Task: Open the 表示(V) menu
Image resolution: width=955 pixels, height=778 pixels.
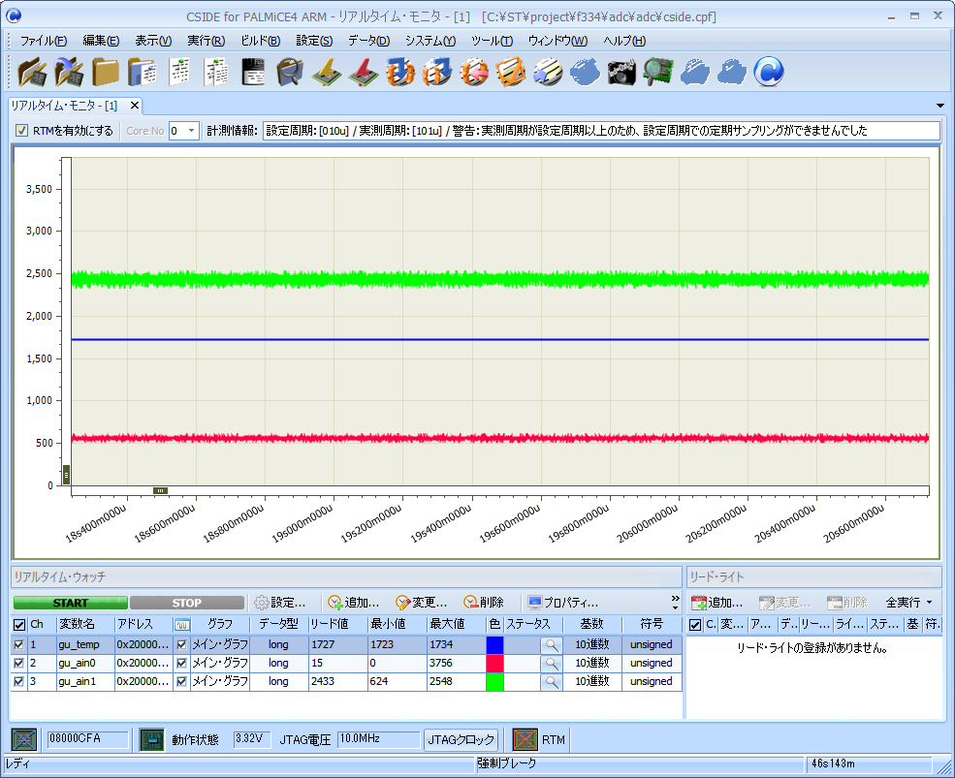Action: coord(153,41)
